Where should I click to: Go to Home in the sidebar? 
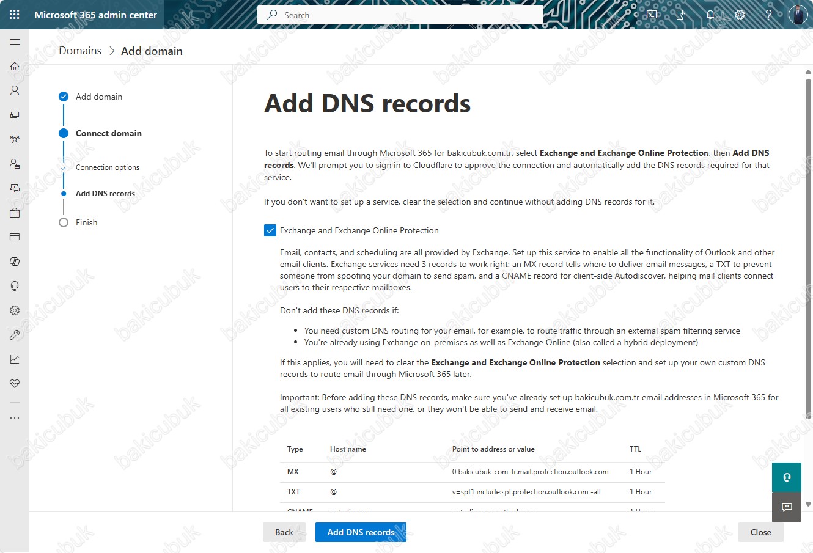(15, 66)
